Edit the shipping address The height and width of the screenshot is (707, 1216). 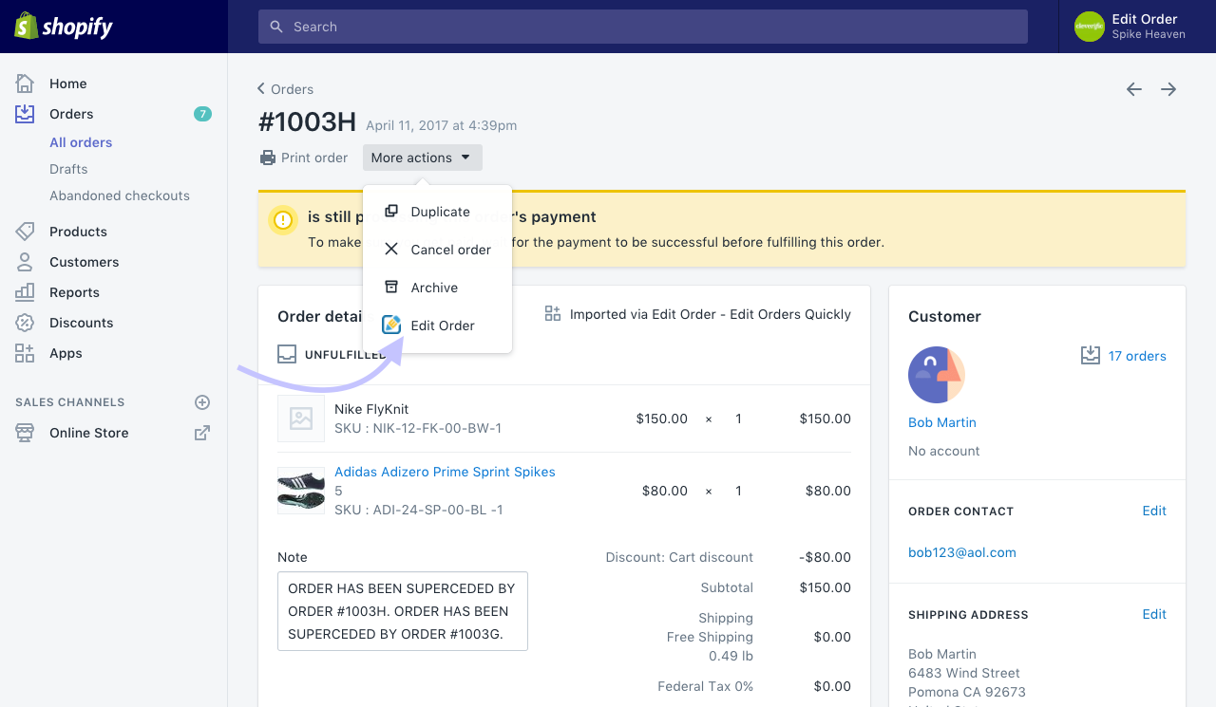tap(1154, 614)
